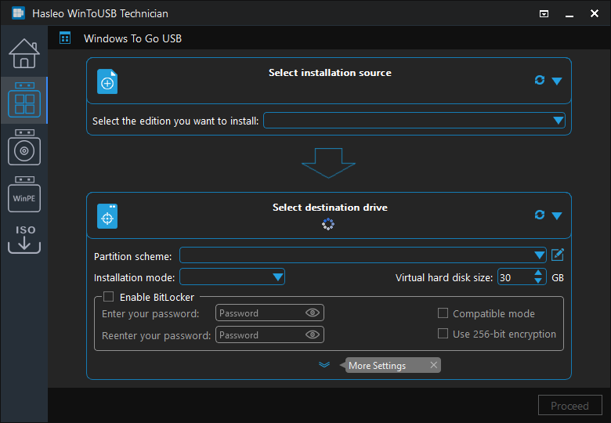Open the Installation mode dropdown
The height and width of the screenshot is (423, 611).
[277, 277]
